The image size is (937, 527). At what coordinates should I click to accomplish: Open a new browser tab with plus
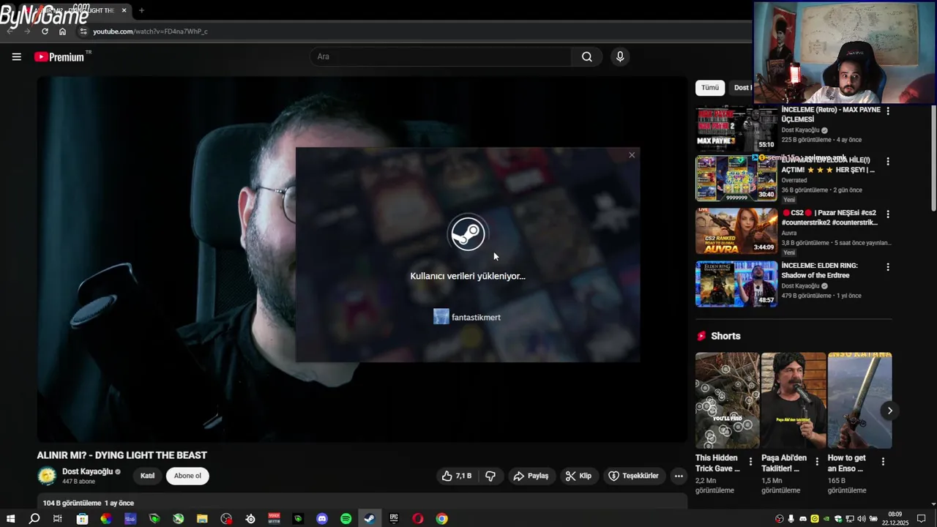[141, 10]
